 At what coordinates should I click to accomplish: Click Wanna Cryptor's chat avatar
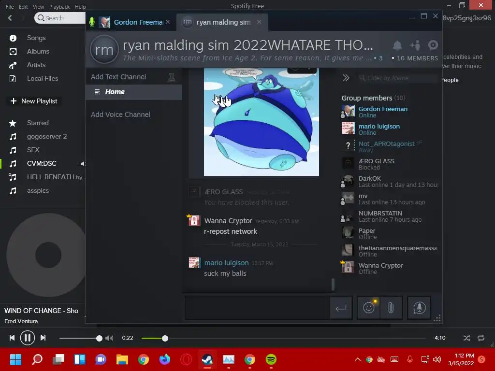pos(194,220)
